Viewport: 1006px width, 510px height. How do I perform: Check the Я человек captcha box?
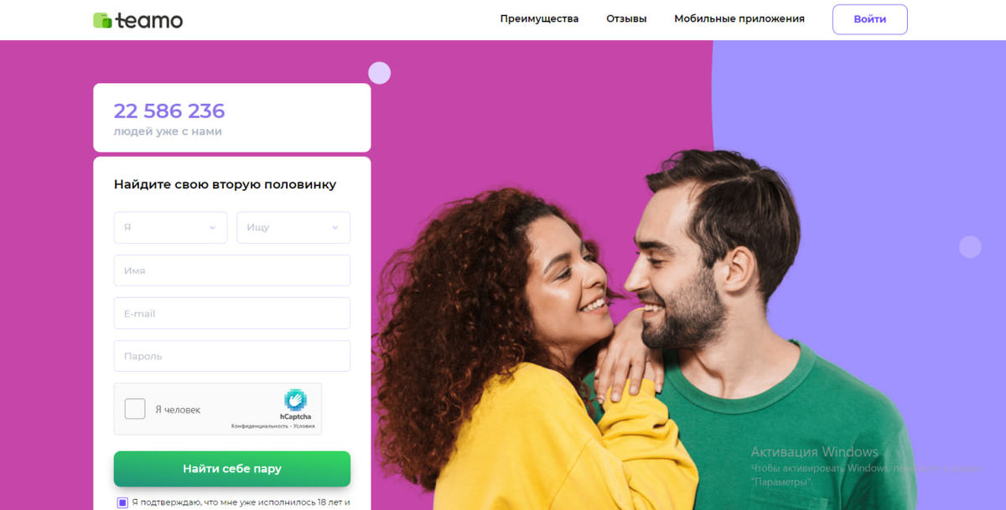[135, 409]
